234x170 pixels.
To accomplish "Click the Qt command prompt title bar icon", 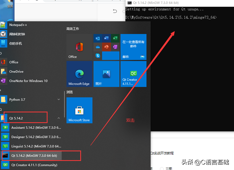I will click(x=130, y=3).
